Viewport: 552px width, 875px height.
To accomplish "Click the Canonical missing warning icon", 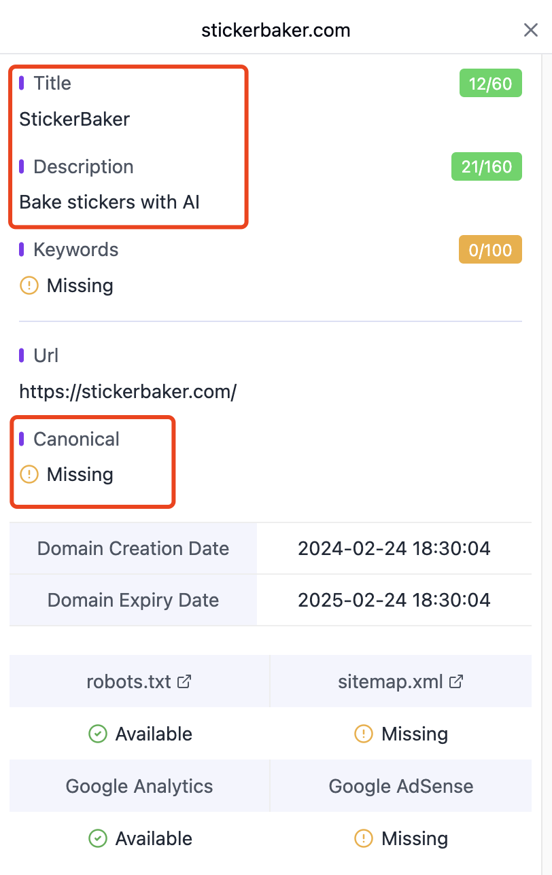I will click(29, 474).
